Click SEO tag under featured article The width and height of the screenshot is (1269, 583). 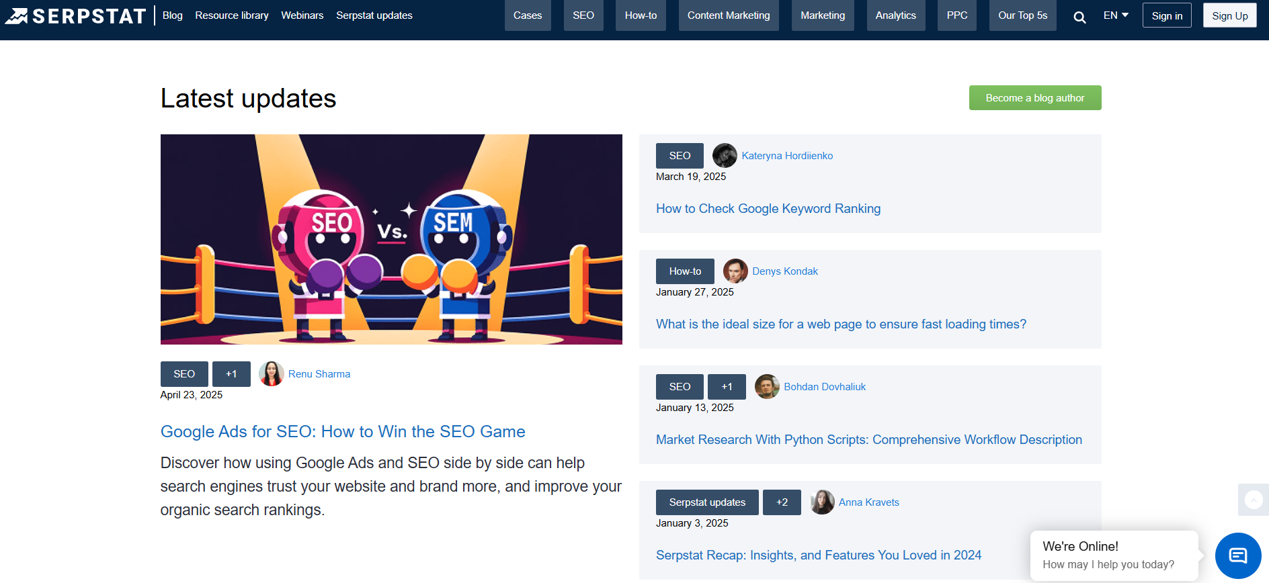[x=184, y=374]
